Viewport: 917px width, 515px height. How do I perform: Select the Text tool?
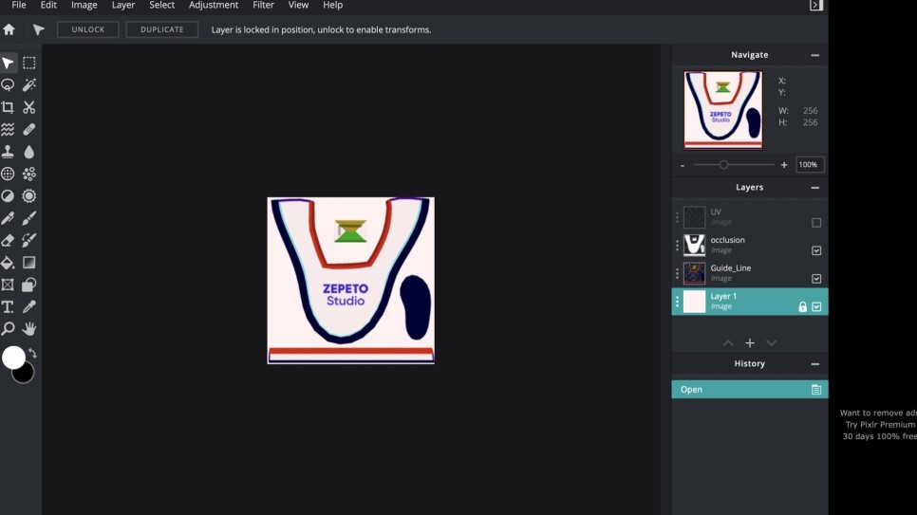click(x=8, y=307)
